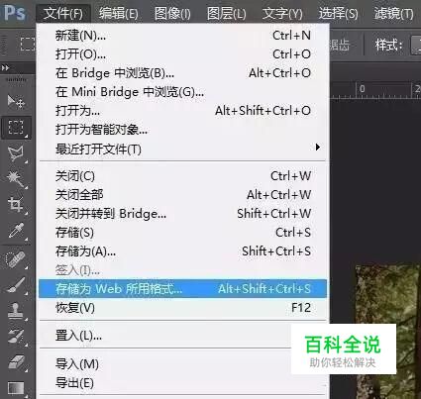Choose 存储为 Web 所用格式 menu entry
The width and height of the screenshot is (421, 399).
(182, 289)
